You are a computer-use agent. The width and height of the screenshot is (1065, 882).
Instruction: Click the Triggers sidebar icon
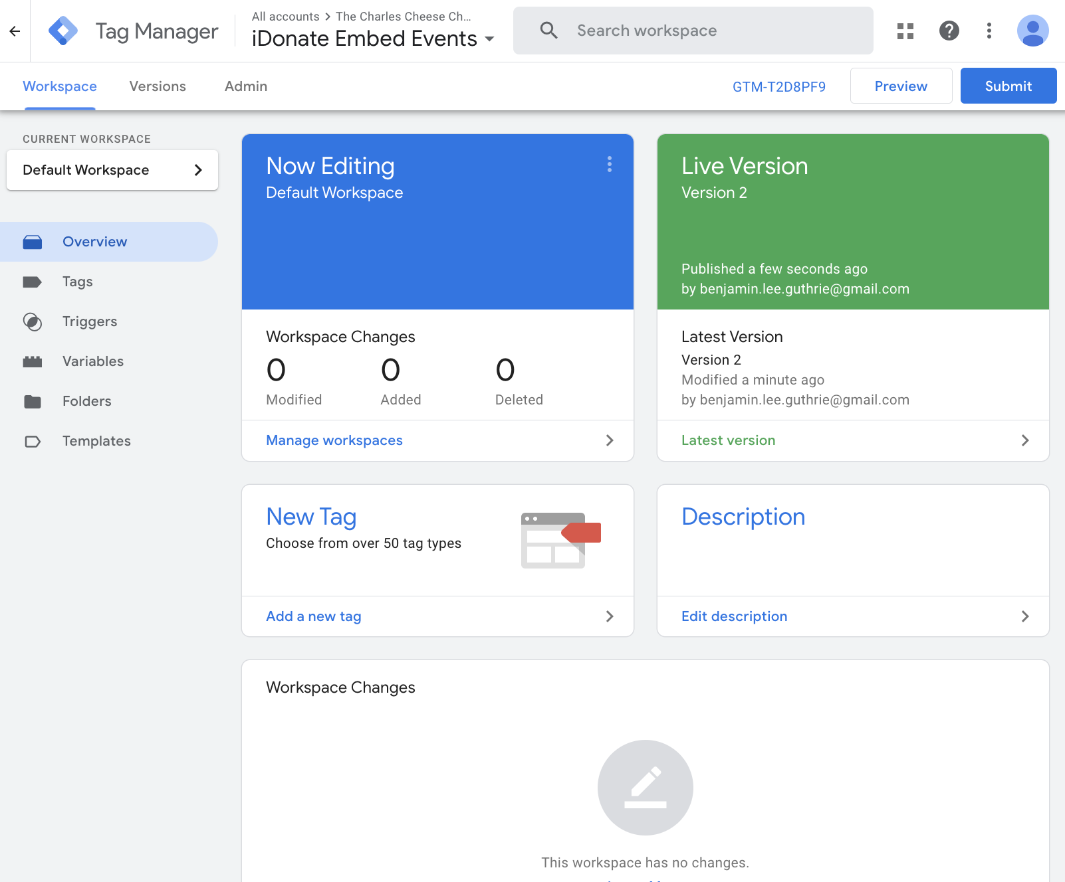[x=33, y=321]
